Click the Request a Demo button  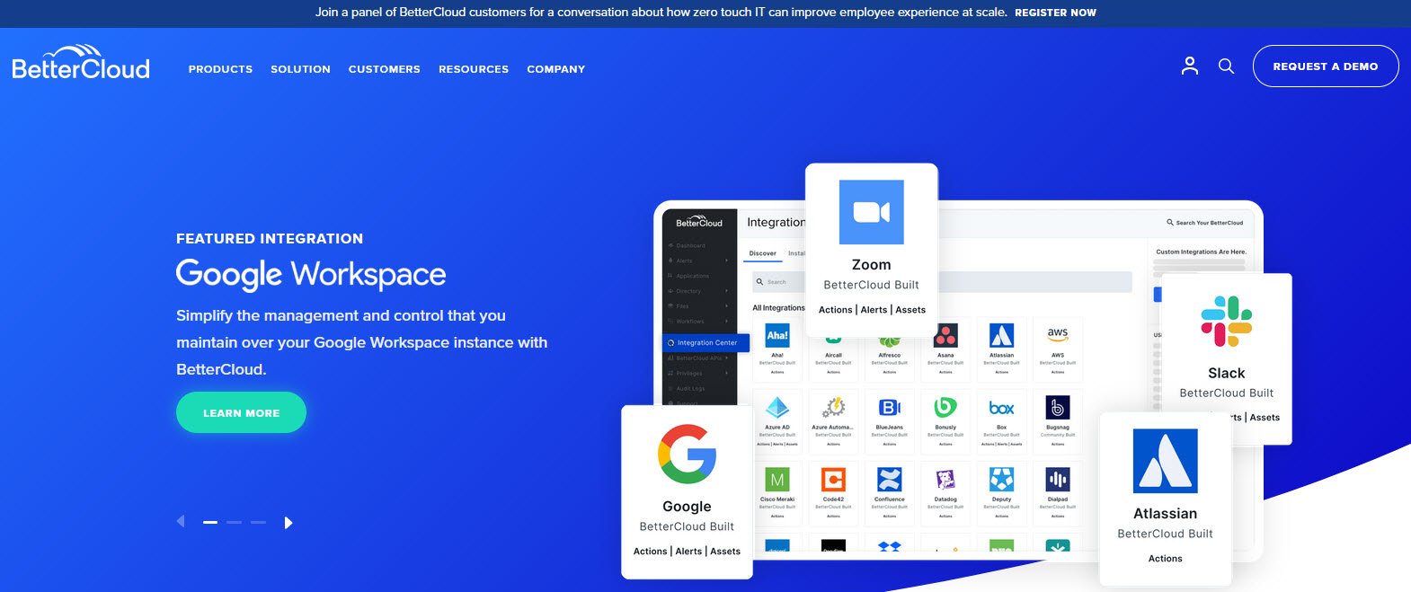tap(1326, 66)
